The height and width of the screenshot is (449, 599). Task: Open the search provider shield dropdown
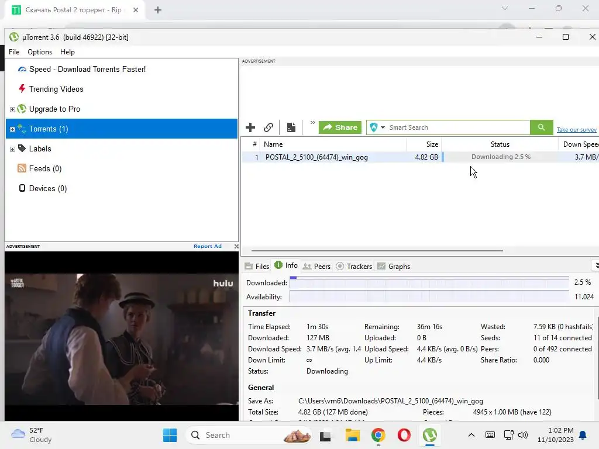pyautogui.click(x=377, y=127)
